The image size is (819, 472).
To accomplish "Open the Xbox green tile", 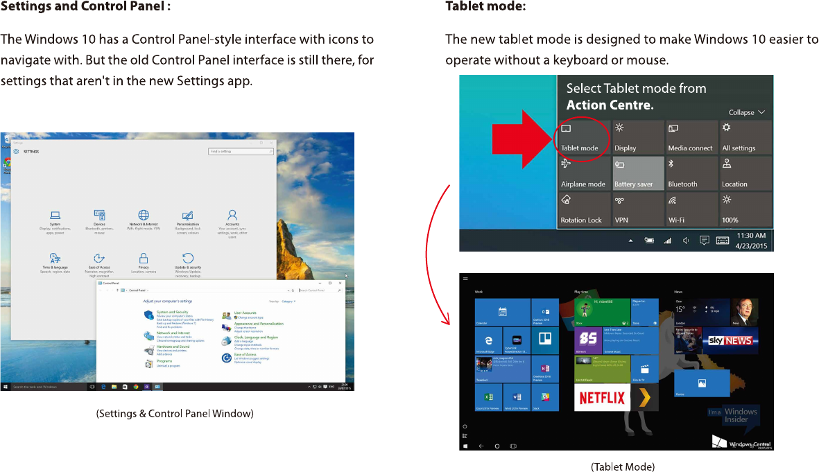I will point(602,312).
